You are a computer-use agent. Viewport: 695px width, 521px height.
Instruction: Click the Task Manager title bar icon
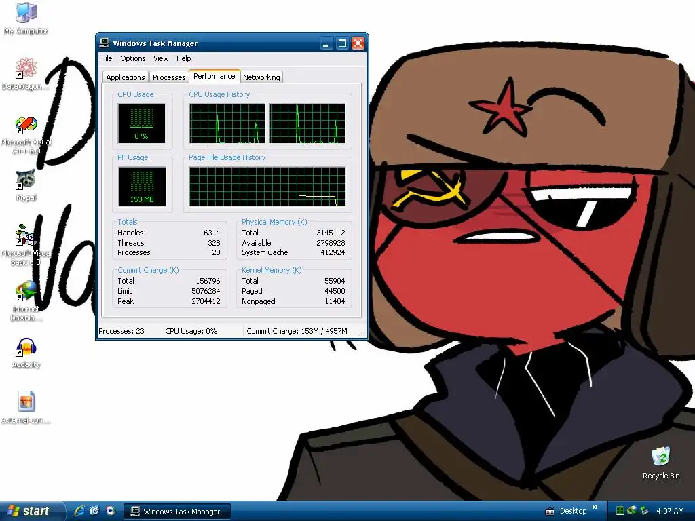pyautogui.click(x=105, y=43)
